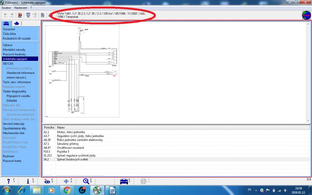Image resolution: width=312 pixels, height=195 pixels.
Task: Select row S4.2 Spínač brzdových světel
Action: coord(177,159)
